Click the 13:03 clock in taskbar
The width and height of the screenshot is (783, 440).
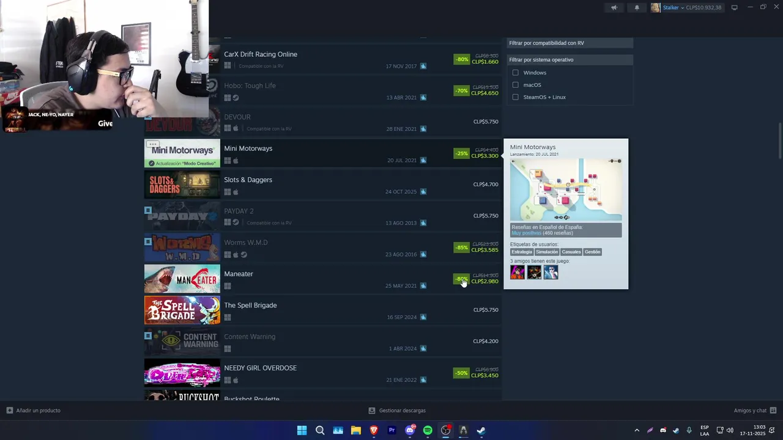(x=759, y=427)
